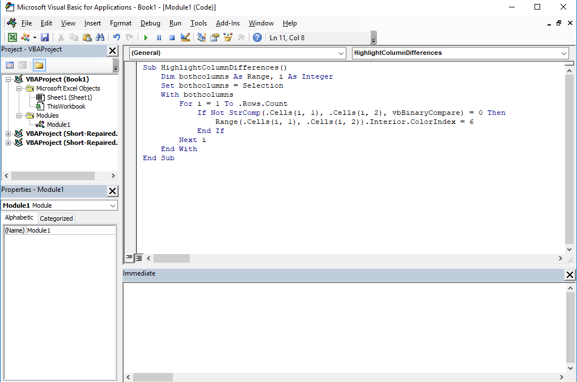Click the code window horizontal scrollbar
The height and width of the screenshot is (382, 577).
click(171, 259)
